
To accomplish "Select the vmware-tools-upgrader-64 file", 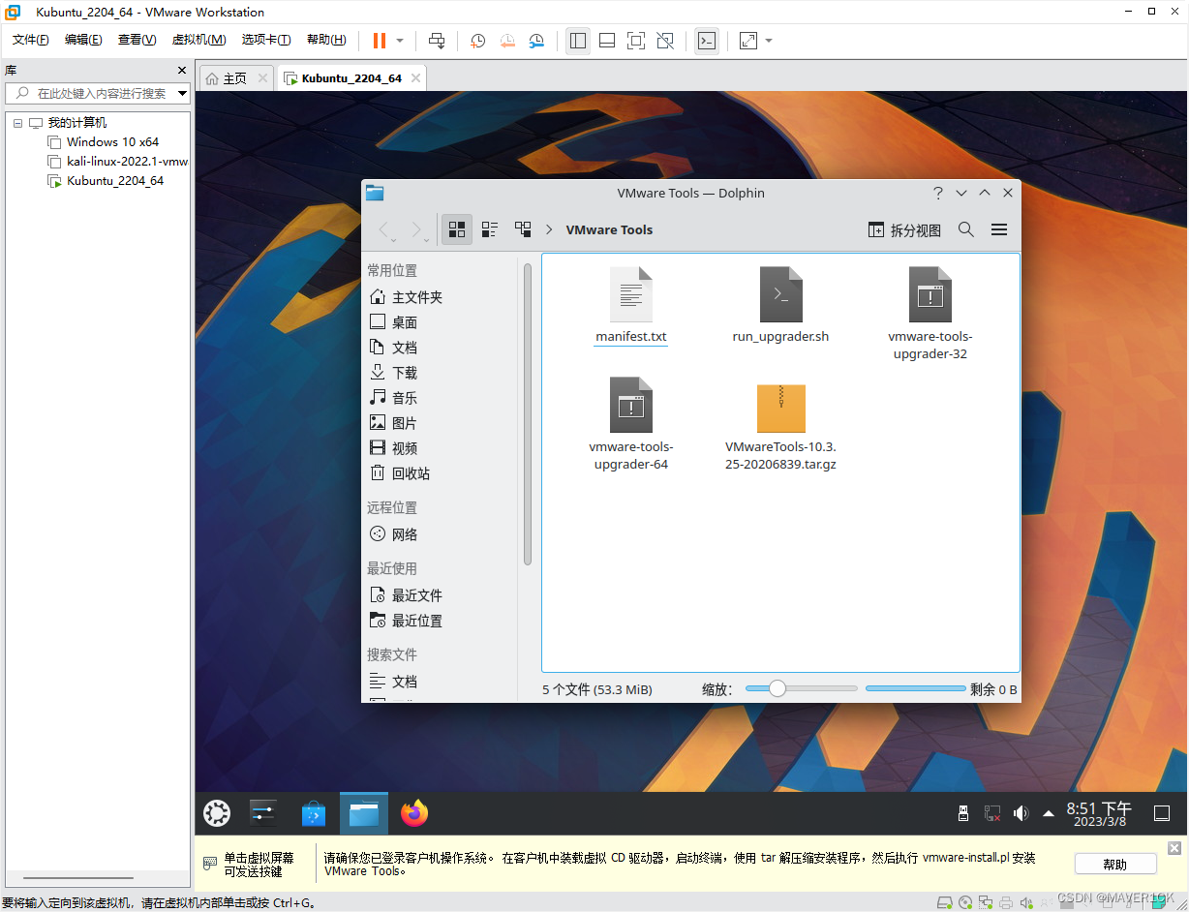I will click(631, 424).
